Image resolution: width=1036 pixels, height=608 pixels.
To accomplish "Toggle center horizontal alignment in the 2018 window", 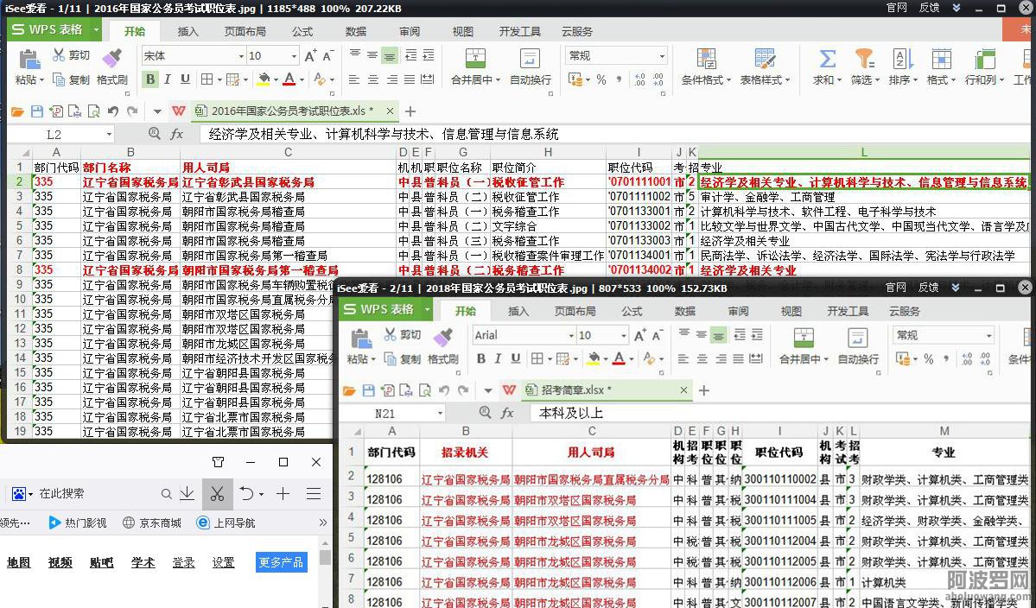I will [x=702, y=359].
